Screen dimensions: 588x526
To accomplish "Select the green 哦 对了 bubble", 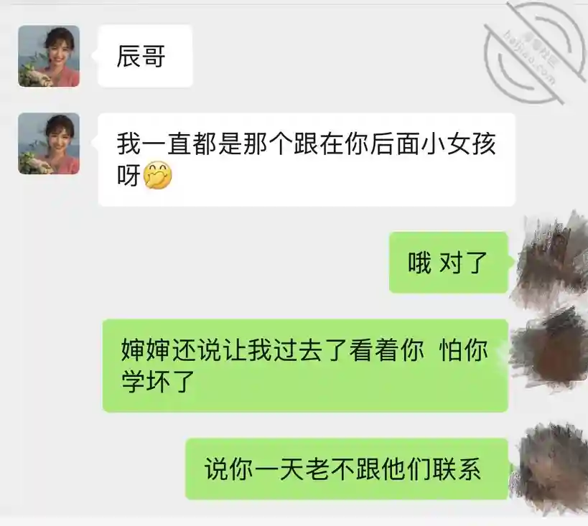I will (449, 263).
